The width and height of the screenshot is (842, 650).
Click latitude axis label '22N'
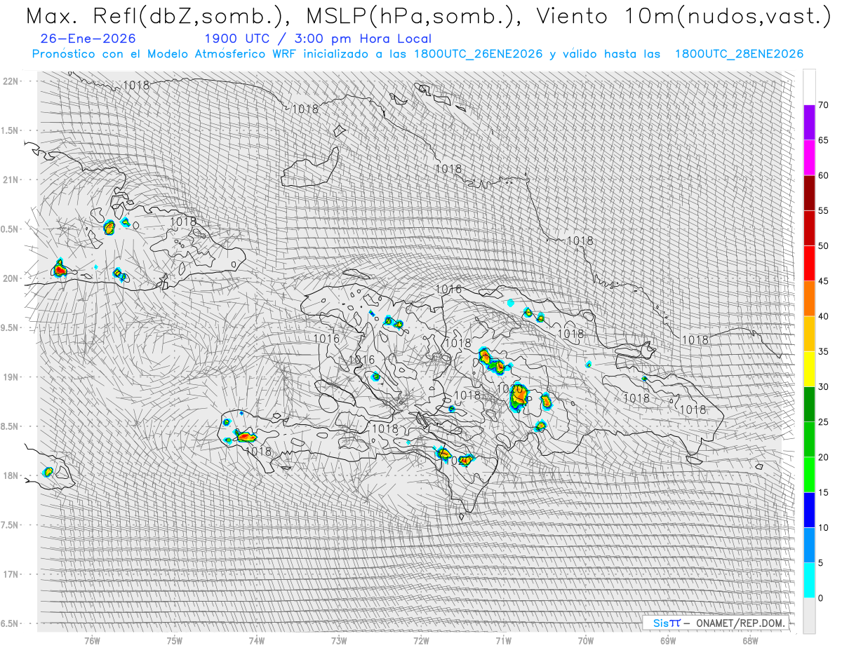tap(10, 81)
